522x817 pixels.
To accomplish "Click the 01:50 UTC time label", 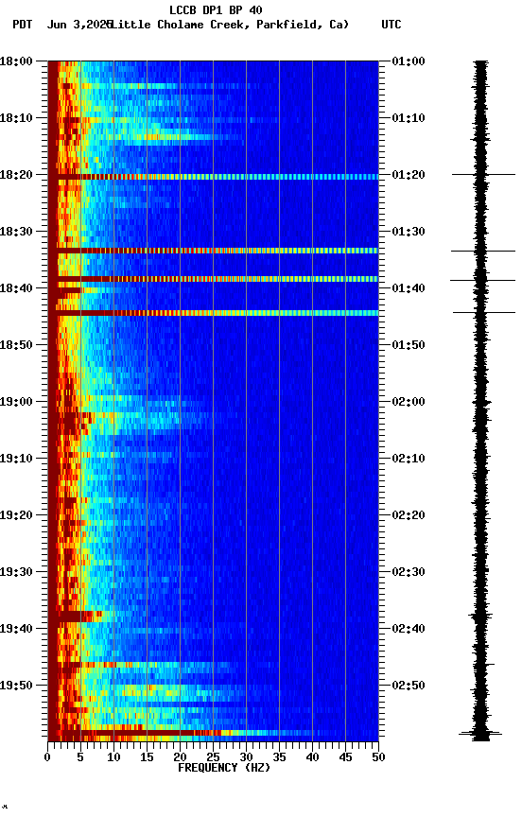I will coord(409,345).
